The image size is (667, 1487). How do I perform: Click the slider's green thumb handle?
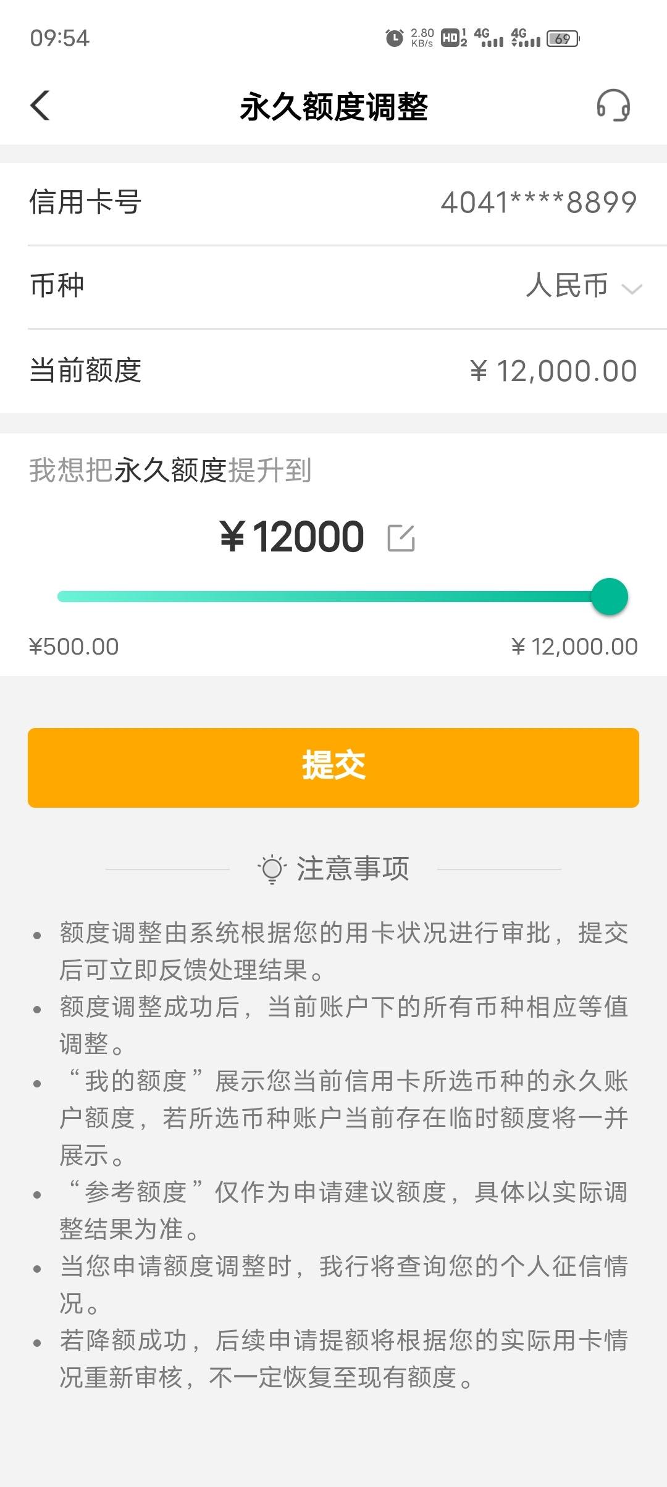click(x=610, y=597)
